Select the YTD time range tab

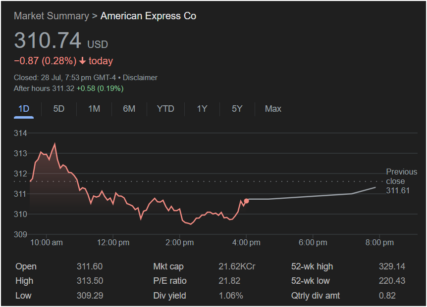coord(165,109)
